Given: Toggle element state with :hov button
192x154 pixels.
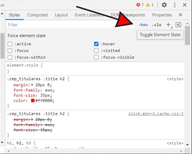Looking at the screenshot, I should pyautogui.click(x=143, y=25).
